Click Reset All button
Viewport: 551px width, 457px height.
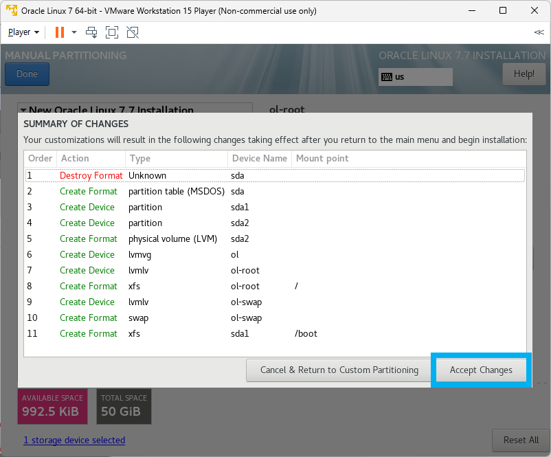[521, 440]
